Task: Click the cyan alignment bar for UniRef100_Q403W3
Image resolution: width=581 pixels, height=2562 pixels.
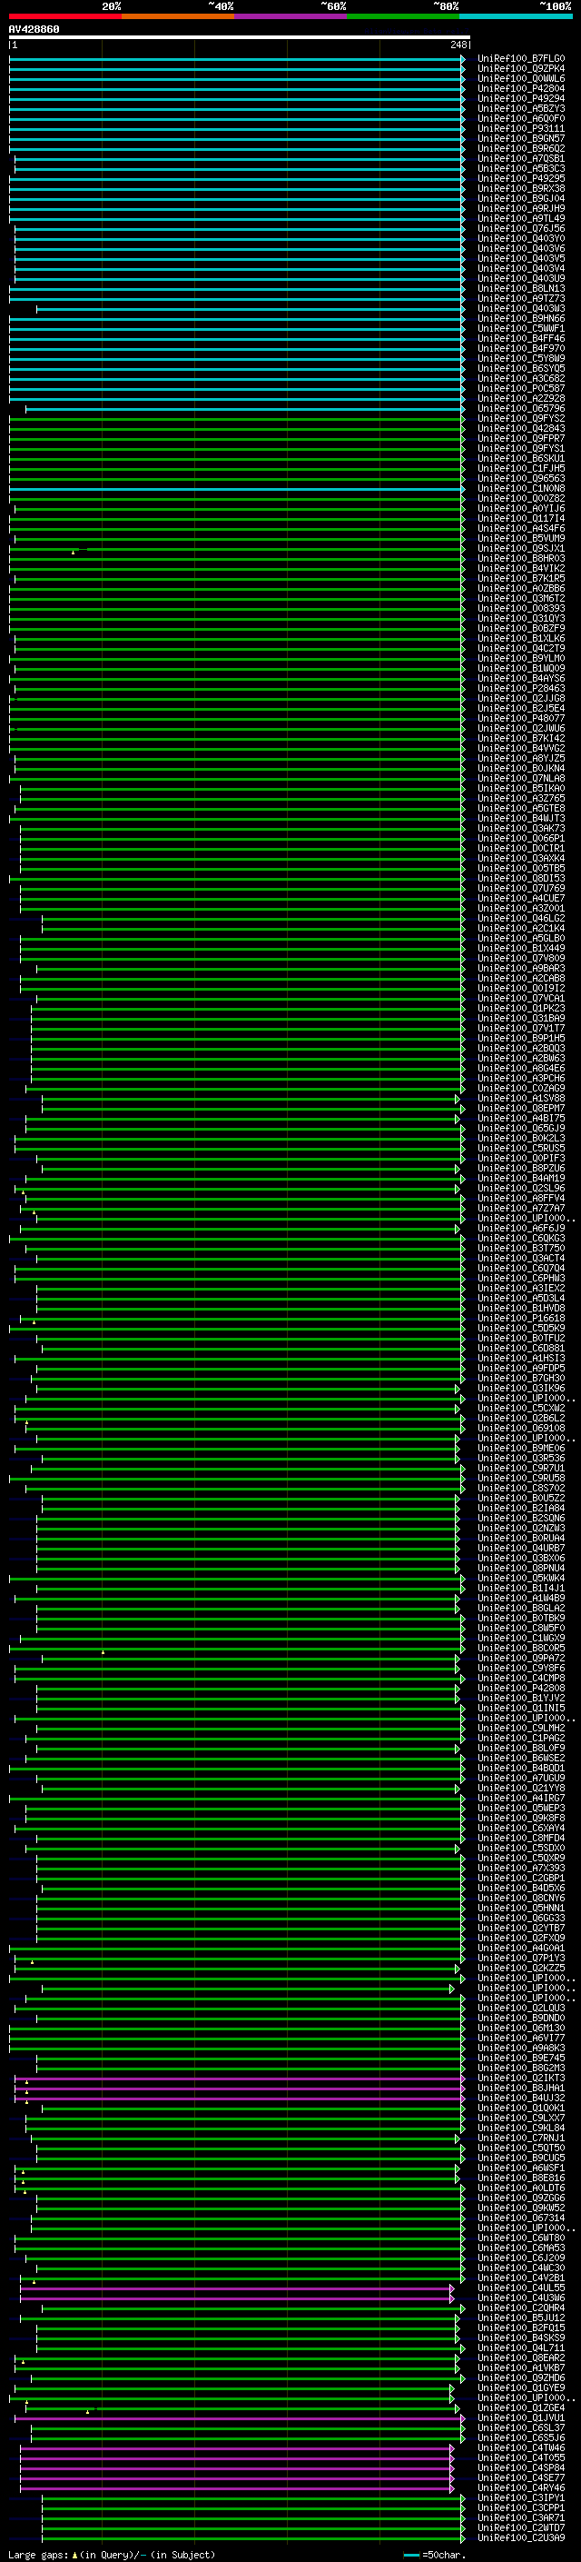Action: (x=251, y=308)
